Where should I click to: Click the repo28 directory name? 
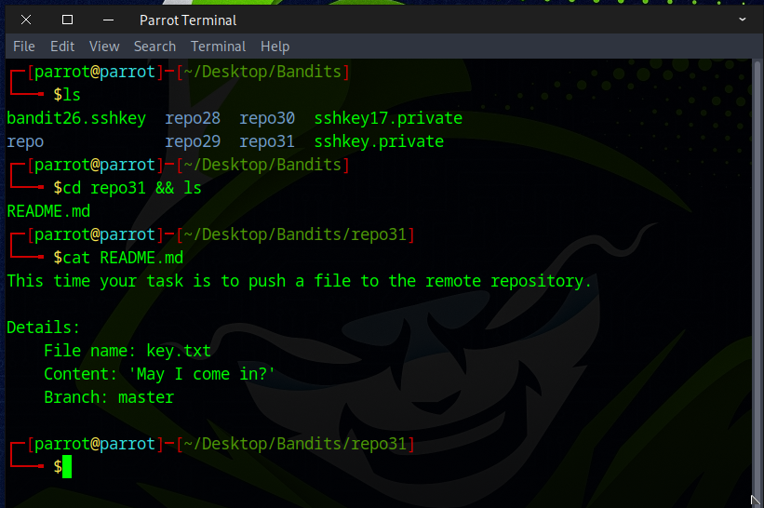coord(193,118)
